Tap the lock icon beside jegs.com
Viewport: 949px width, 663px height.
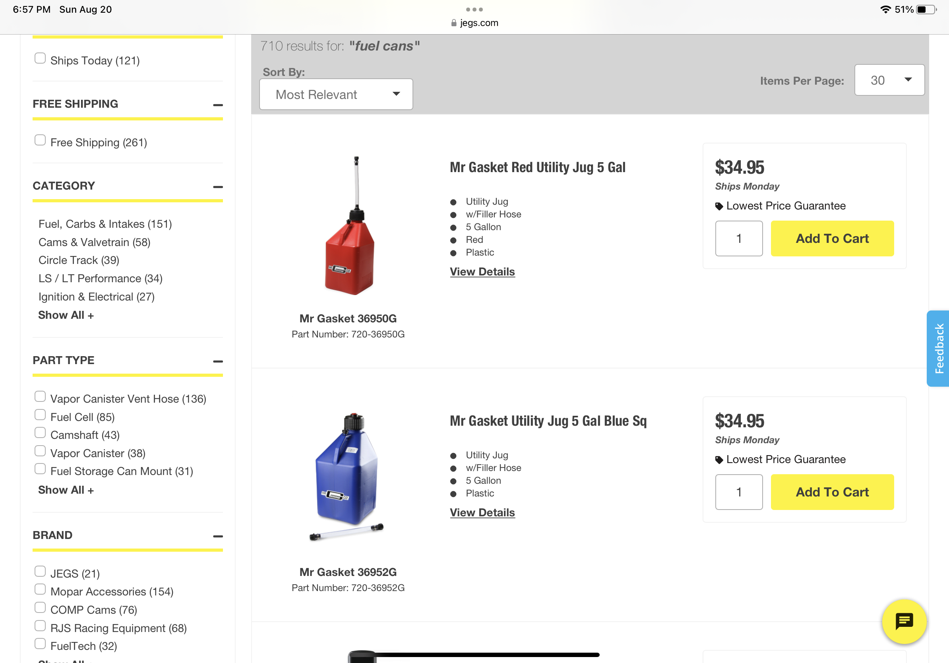(x=454, y=23)
